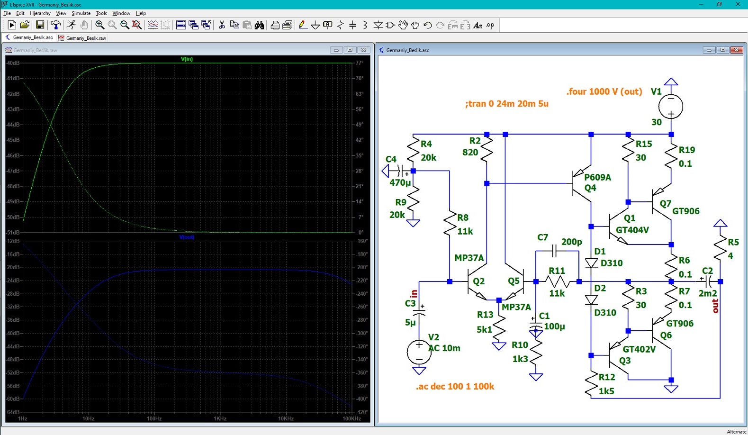Pick the Ground symbol tool

(315, 25)
